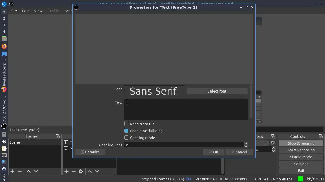Remove the source with the Sources minus icon

click(74, 171)
